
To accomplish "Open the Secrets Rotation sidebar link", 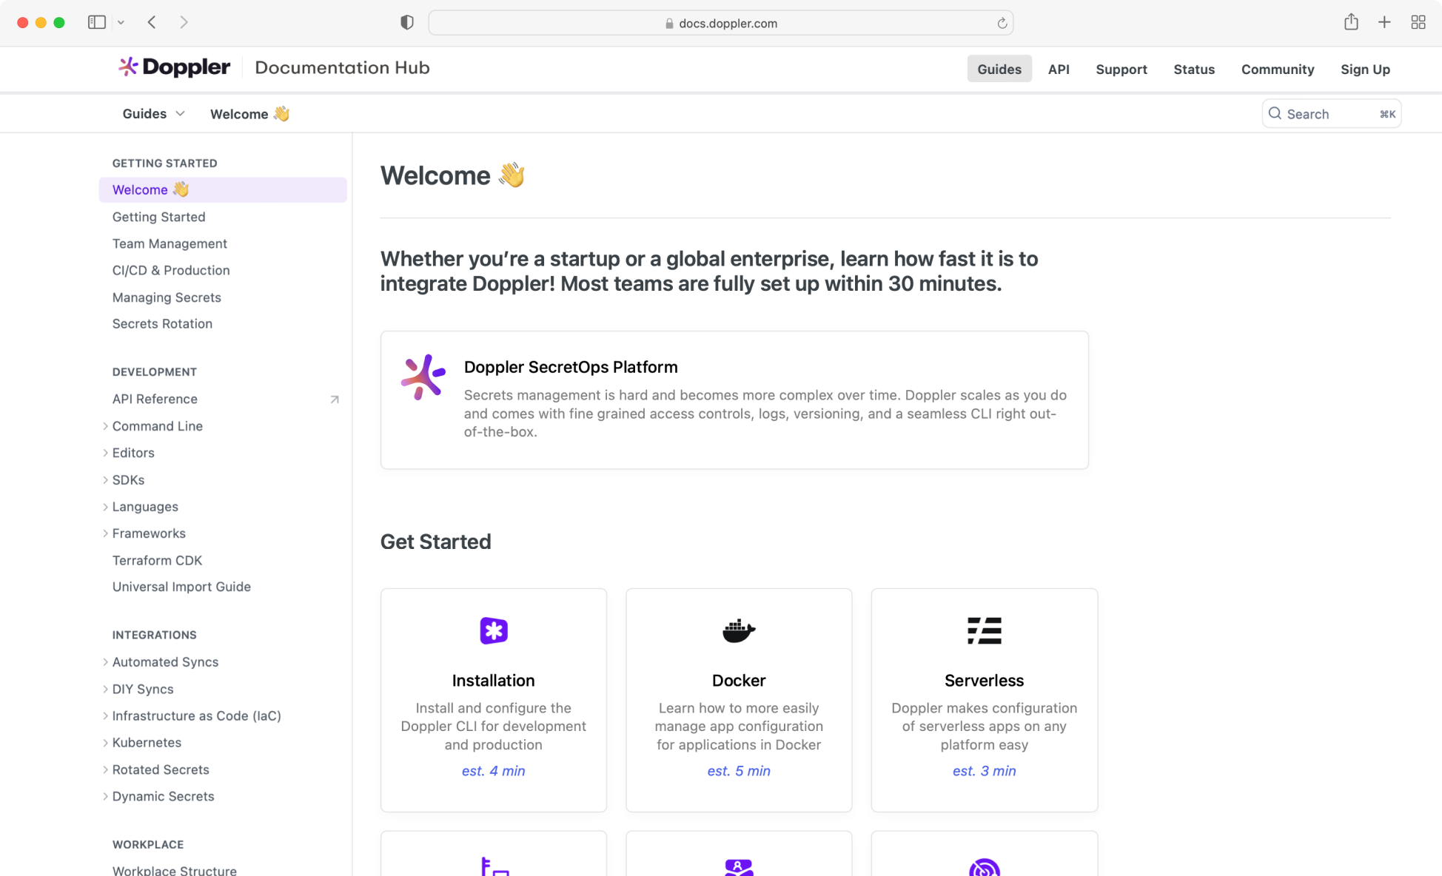I will point(162,324).
